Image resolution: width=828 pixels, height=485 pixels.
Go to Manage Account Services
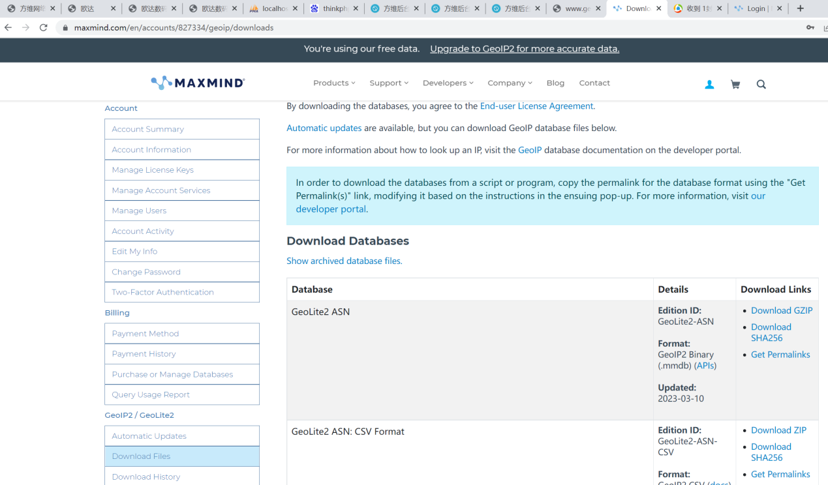182,190
